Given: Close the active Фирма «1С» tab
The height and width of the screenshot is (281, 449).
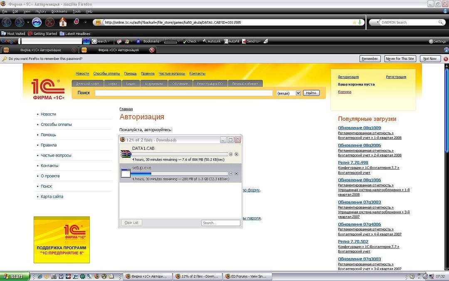Looking at the screenshot, I should (152, 50).
